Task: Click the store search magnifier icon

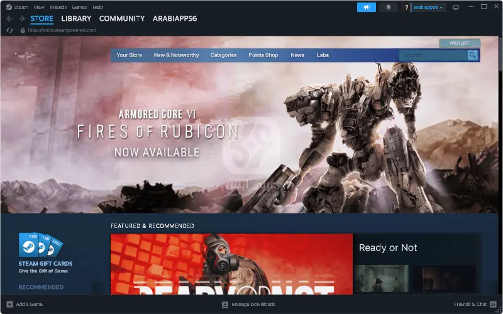Action: (473, 55)
